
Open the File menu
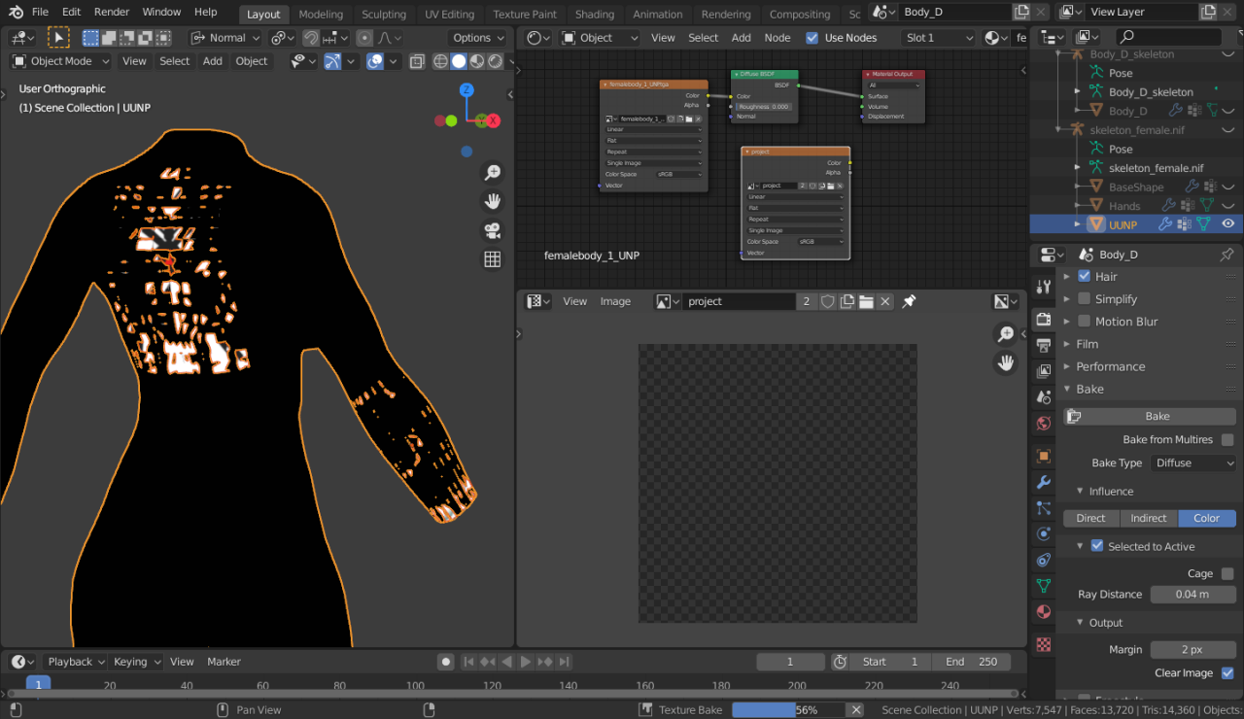click(40, 12)
